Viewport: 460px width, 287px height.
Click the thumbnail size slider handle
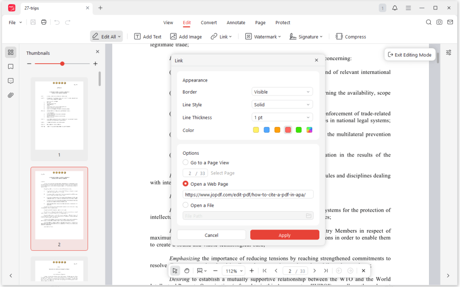(x=62, y=64)
